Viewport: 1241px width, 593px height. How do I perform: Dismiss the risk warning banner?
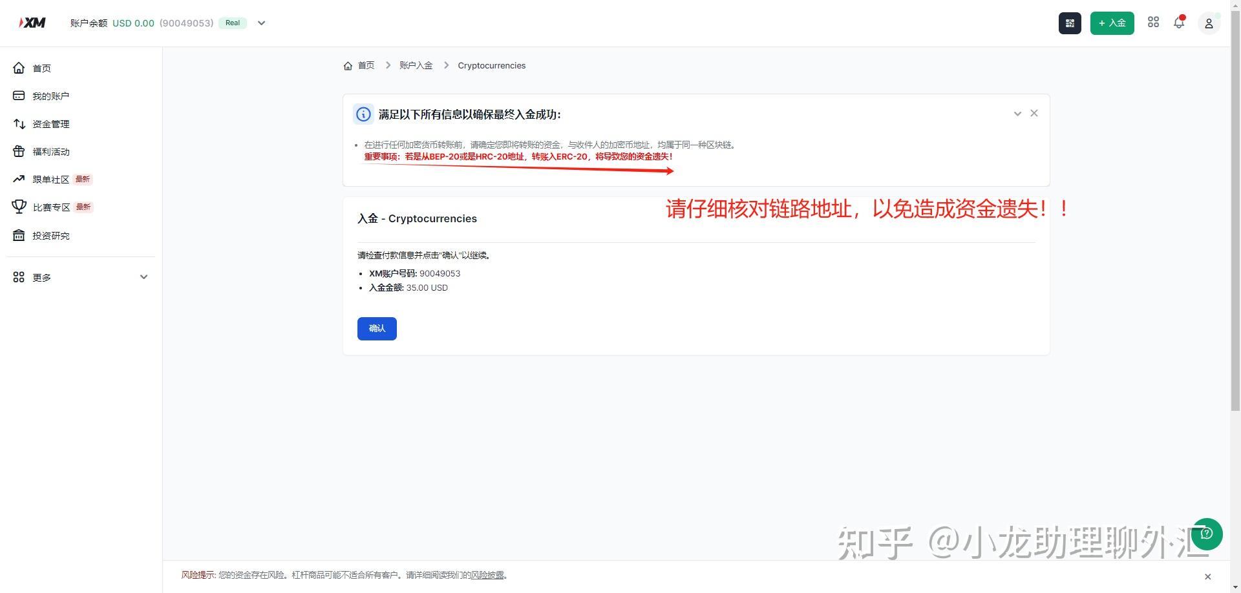pos(1207,576)
